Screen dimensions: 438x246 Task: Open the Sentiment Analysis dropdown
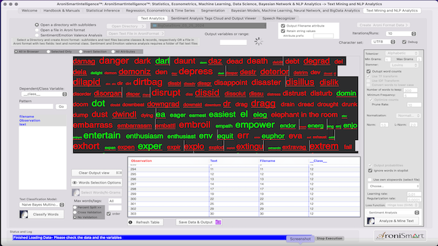[x=394, y=213]
